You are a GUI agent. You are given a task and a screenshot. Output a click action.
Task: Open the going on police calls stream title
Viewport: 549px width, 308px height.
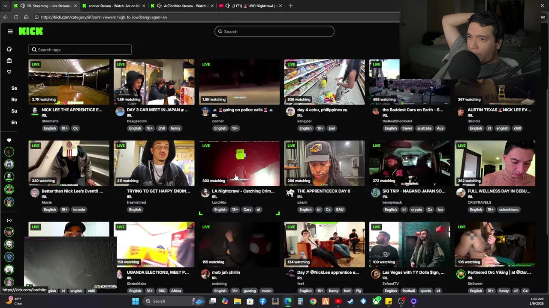(x=244, y=110)
